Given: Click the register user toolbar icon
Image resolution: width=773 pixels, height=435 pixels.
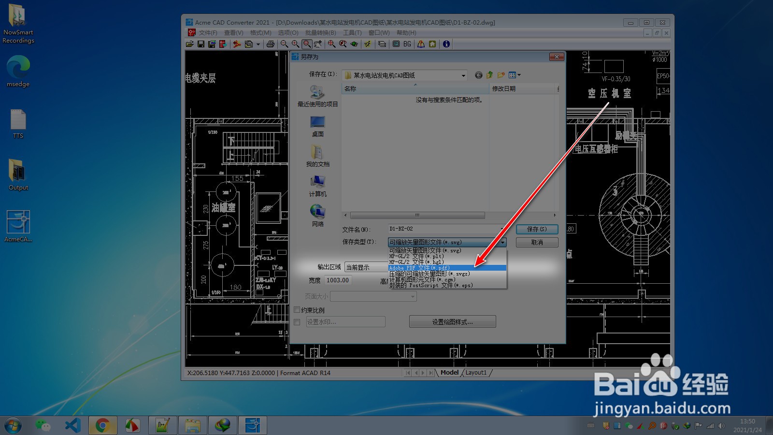Looking at the screenshot, I should point(421,44).
